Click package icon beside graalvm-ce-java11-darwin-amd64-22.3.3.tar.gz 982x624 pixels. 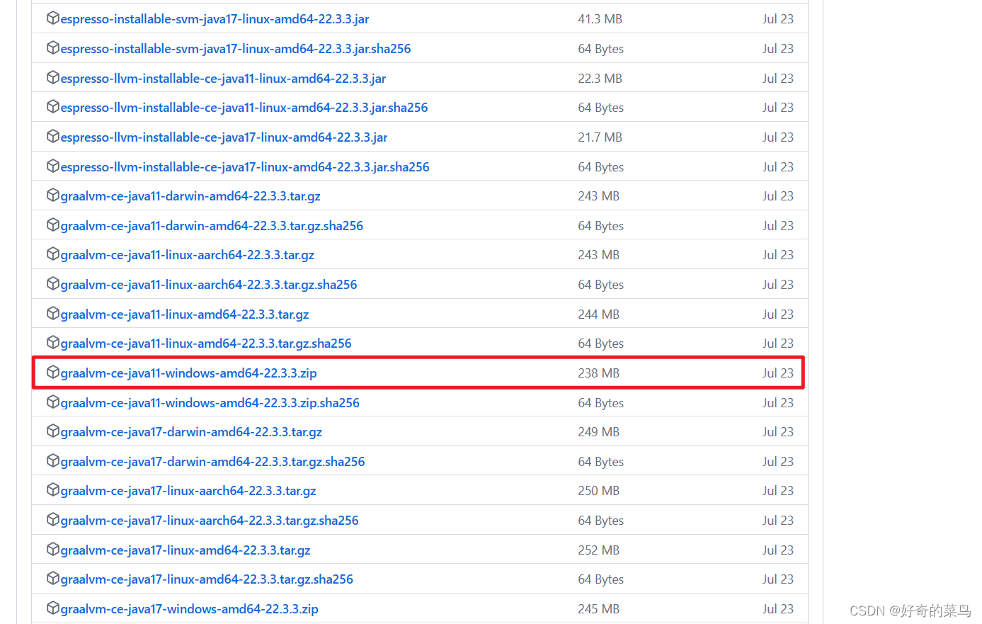52,195
